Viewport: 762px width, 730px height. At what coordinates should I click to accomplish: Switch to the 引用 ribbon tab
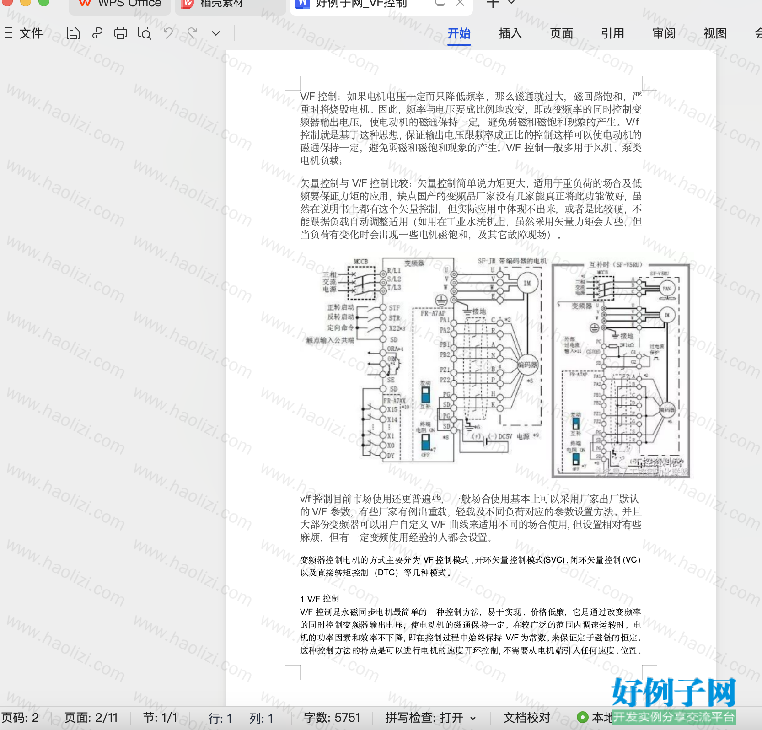612,33
